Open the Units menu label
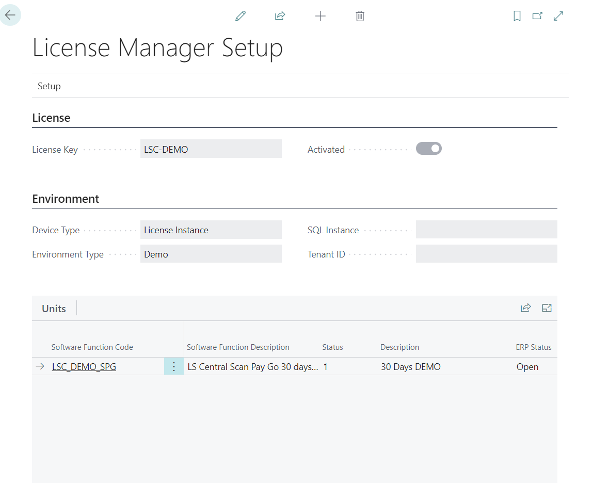 click(x=54, y=309)
